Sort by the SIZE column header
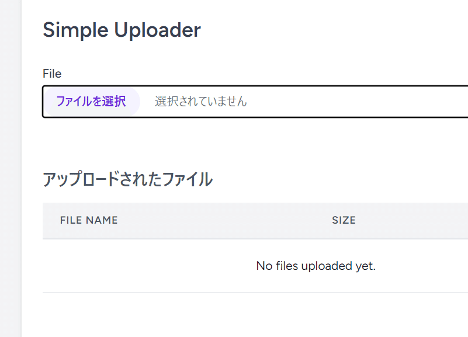The height and width of the screenshot is (337, 468). (344, 220)
